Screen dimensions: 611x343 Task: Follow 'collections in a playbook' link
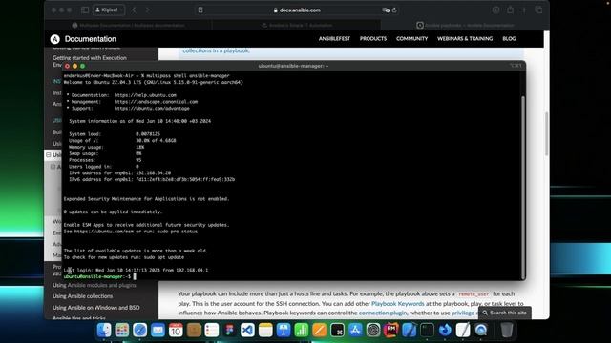(x=217, y=50)
